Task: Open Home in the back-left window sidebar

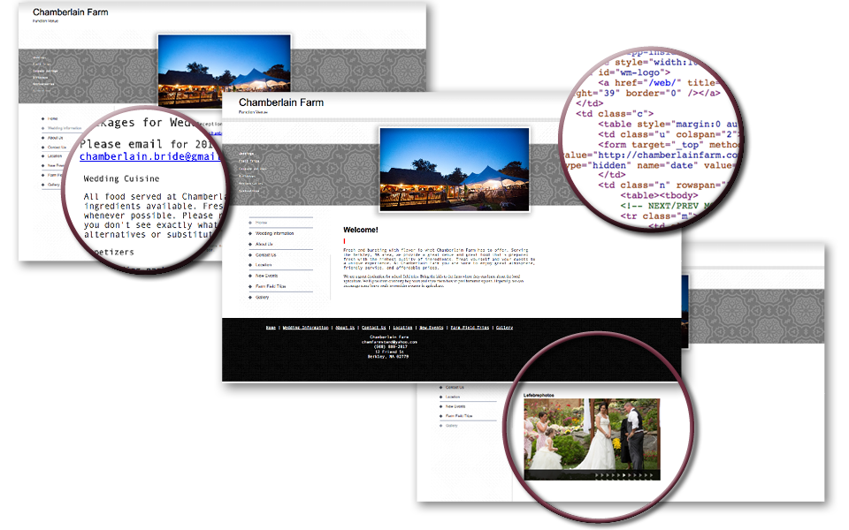Action: pos(52,118)
